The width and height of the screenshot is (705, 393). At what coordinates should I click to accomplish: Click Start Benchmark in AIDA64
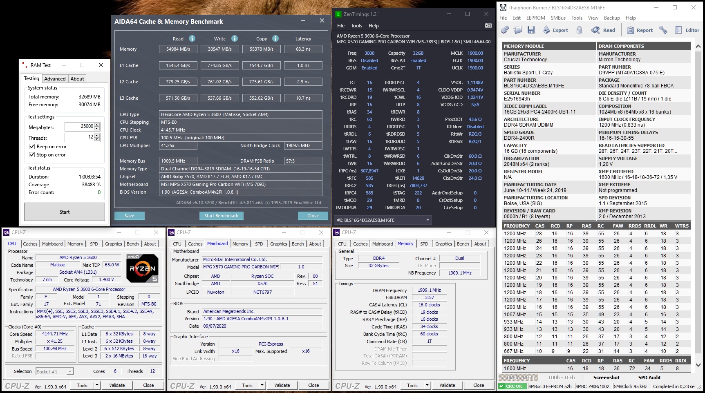click(221, 216)
